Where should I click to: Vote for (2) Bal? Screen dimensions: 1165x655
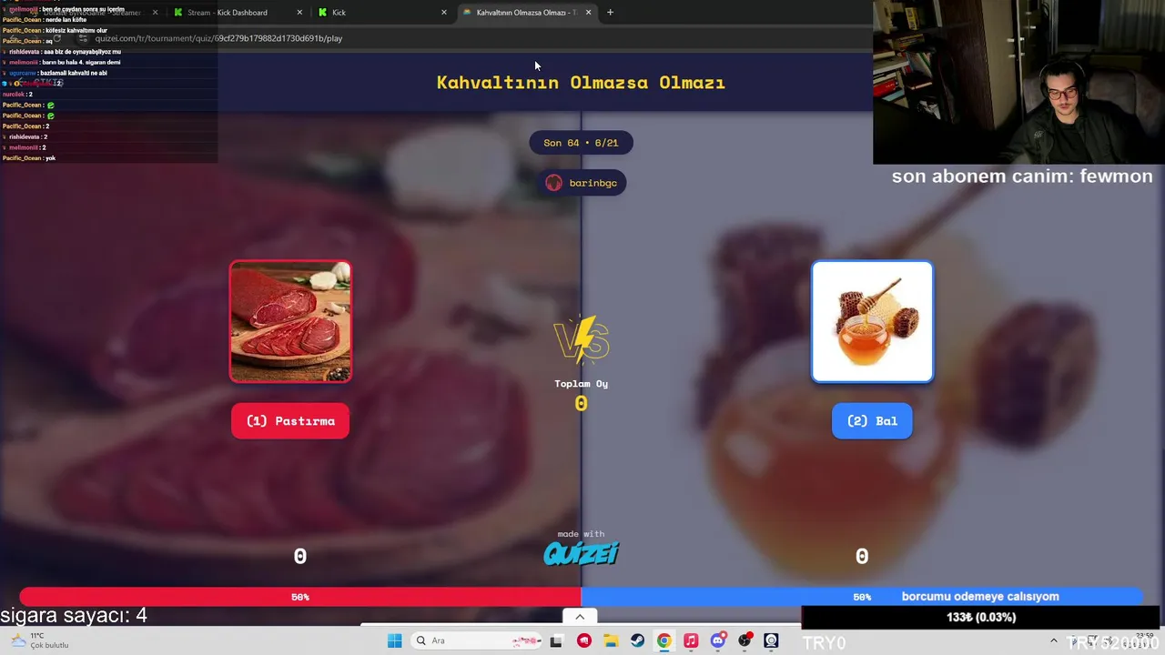click(x=872, y=421)
